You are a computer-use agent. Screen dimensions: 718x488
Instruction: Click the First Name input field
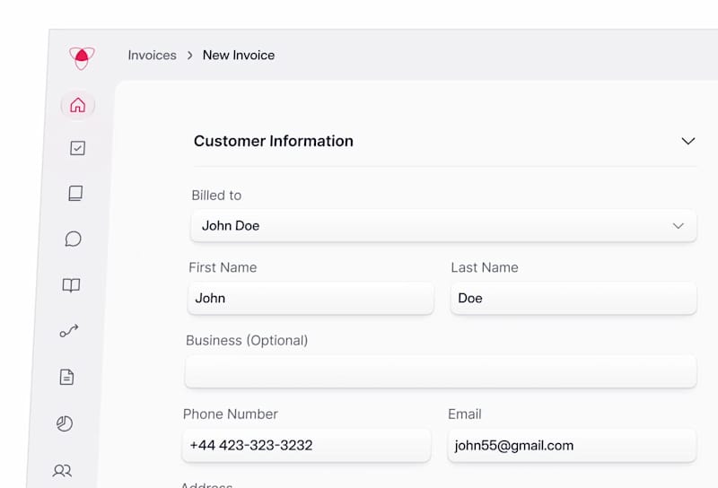tap(310, 298)
